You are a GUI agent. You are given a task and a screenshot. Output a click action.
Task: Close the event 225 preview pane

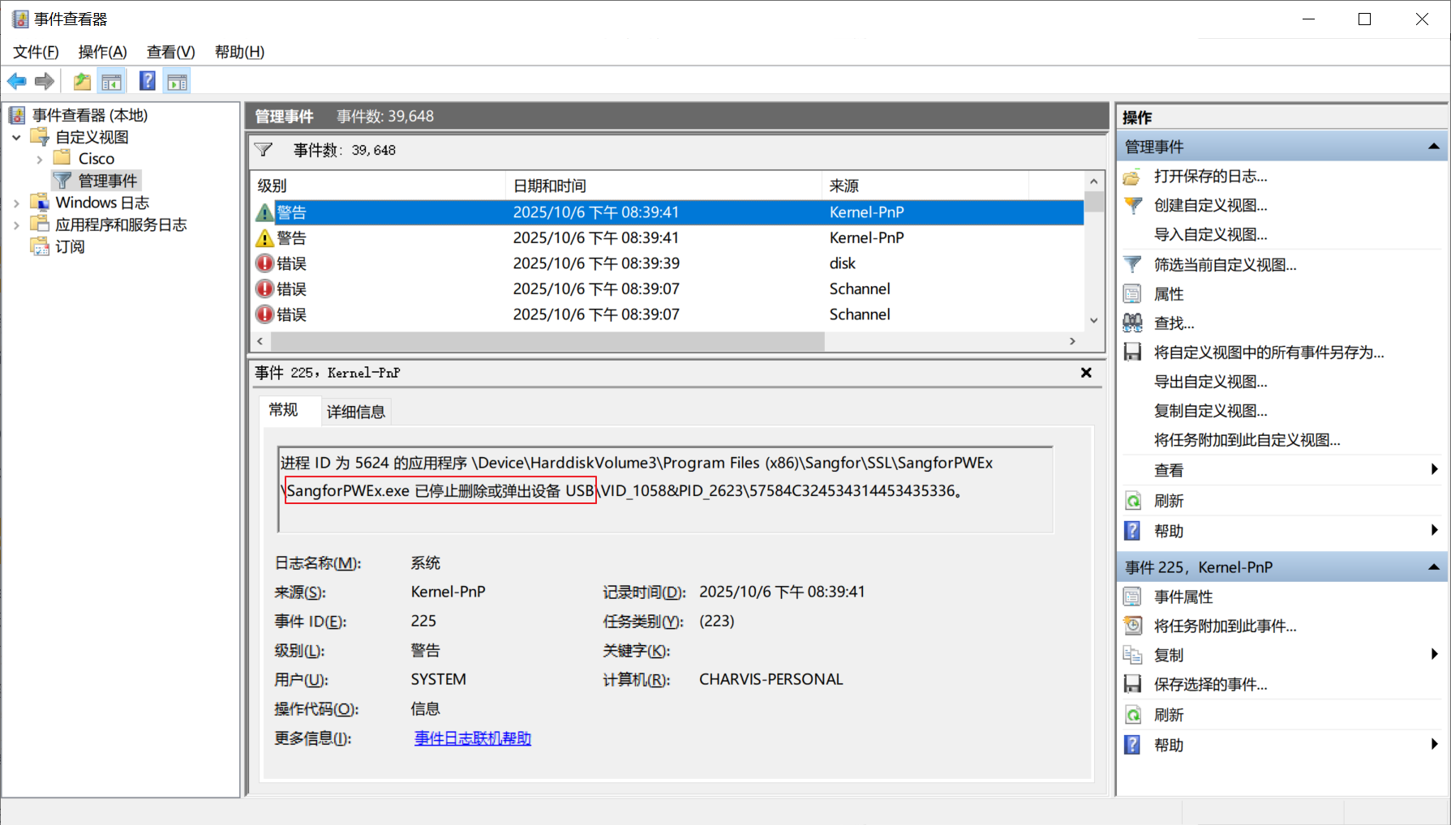[x=1086, y=373]
